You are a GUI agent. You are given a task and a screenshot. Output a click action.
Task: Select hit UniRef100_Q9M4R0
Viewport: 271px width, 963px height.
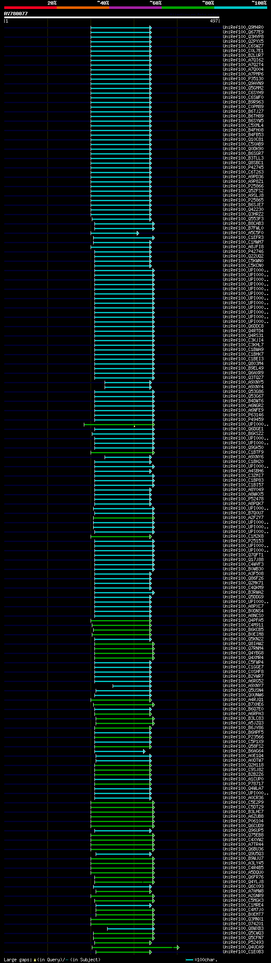(243, 28)
